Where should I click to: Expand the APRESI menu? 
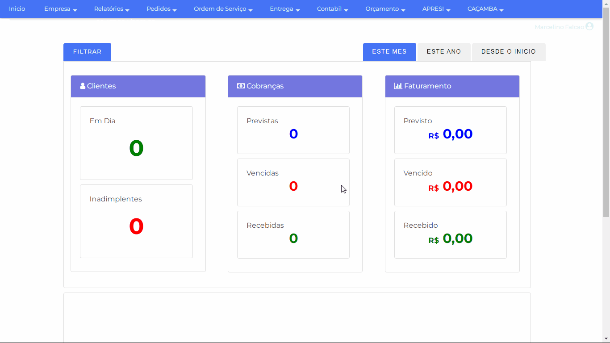tap(436, 9)
